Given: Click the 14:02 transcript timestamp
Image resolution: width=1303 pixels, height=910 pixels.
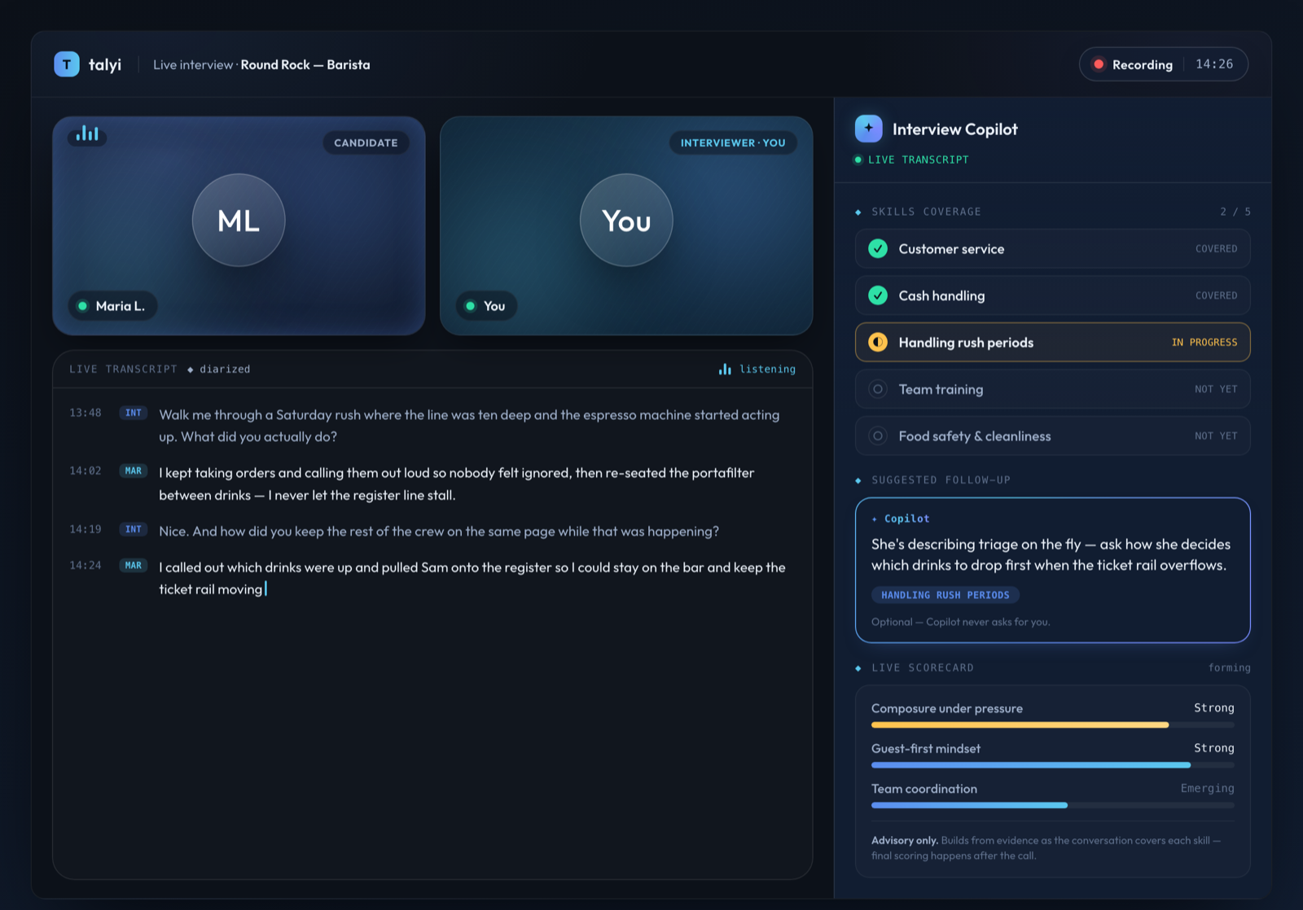Looking at the screenshot, I should click(86, 470).
